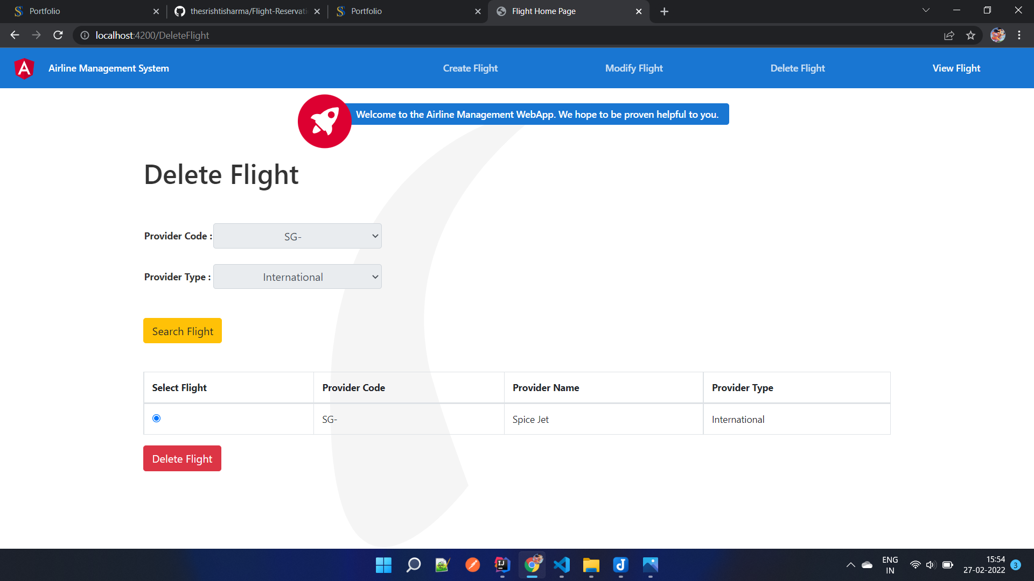Reload the Delete Flight page
The width and height of the screenshot is (1034, 581).
pos(58,35)
